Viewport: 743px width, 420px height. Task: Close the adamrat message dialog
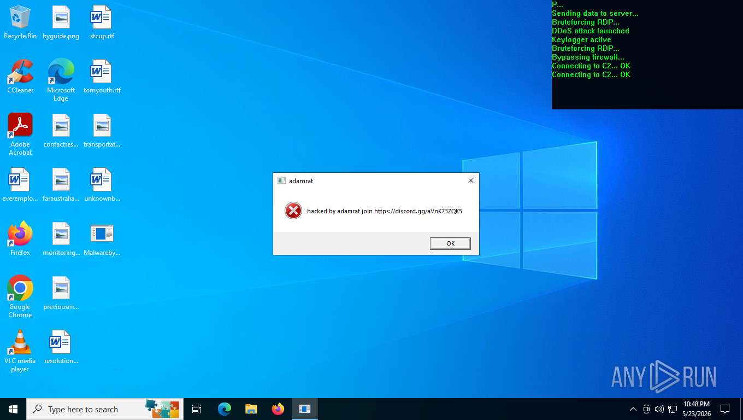pos(471,180)
